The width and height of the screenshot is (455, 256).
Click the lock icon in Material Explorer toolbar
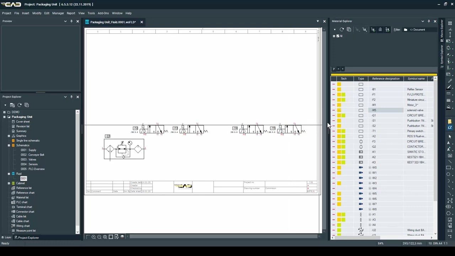(x=380, y=30)
